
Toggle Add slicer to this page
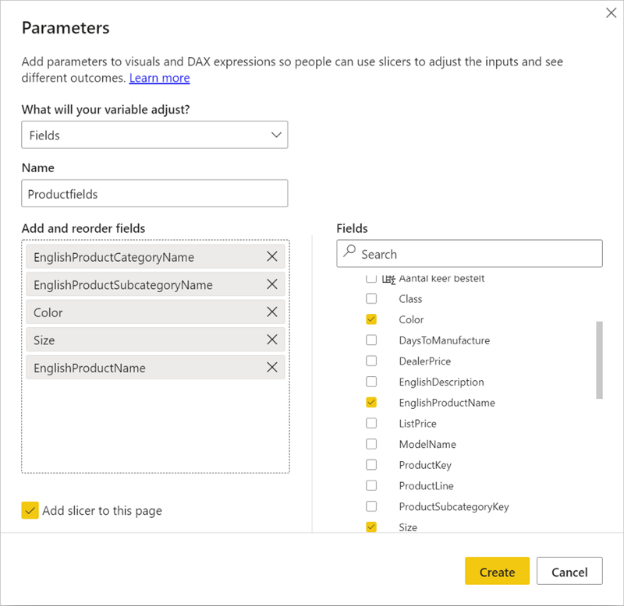click(30, 511)
